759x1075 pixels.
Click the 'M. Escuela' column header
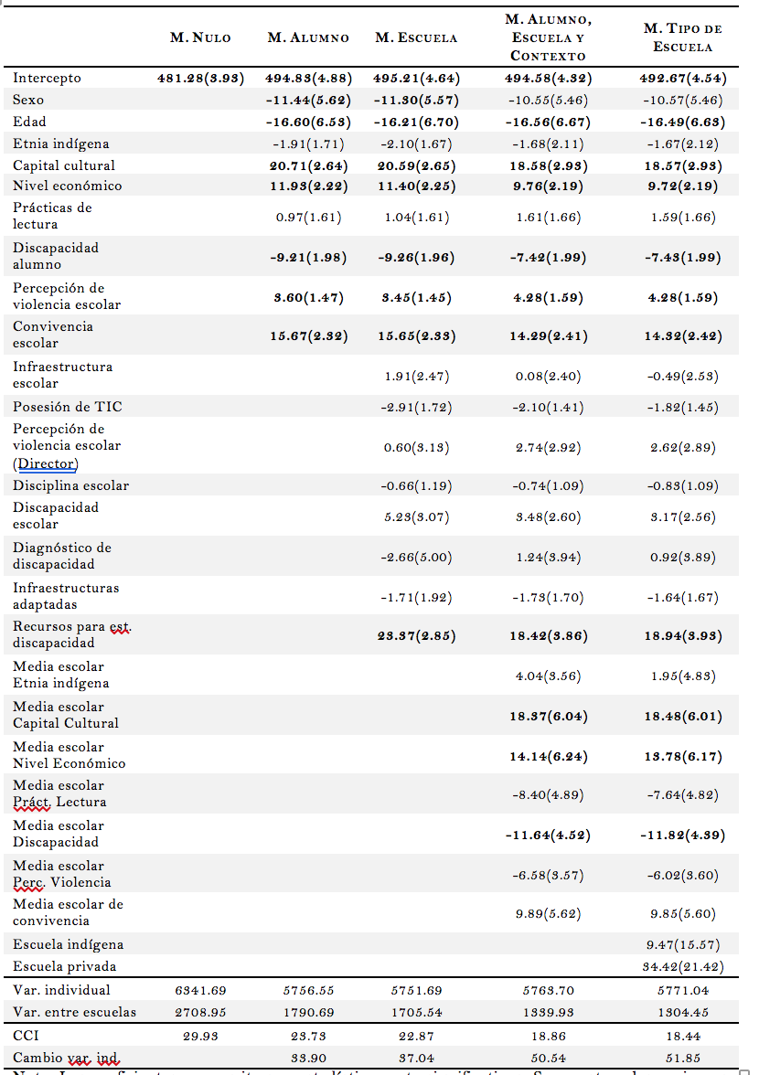[416, 37]
